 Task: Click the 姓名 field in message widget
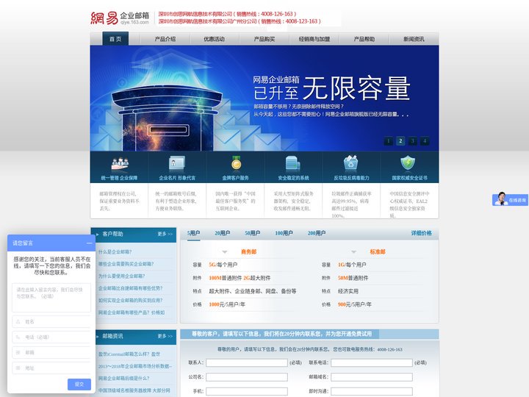point(51,322)
